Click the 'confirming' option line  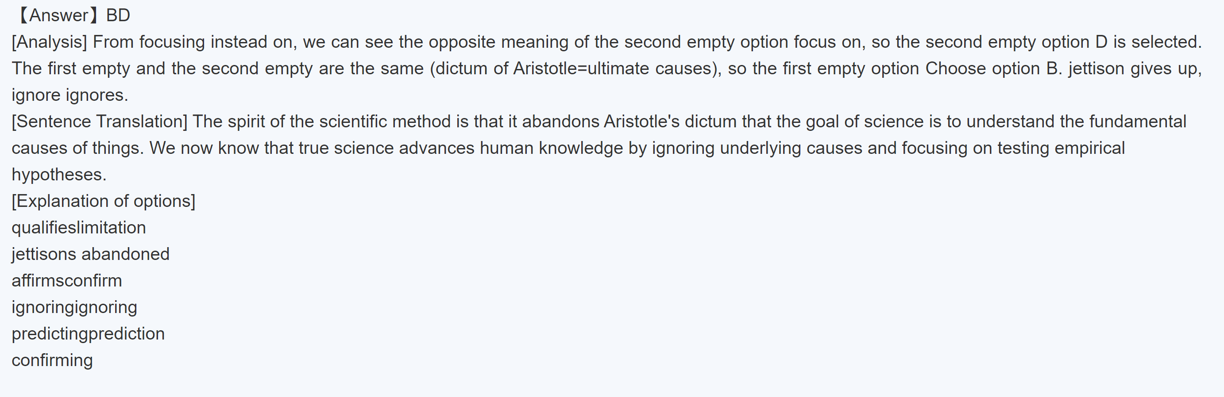(52, 361)
